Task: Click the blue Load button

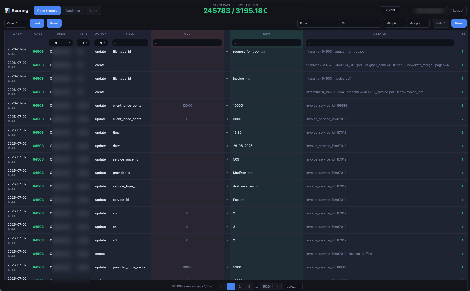Action: point(37,23)
